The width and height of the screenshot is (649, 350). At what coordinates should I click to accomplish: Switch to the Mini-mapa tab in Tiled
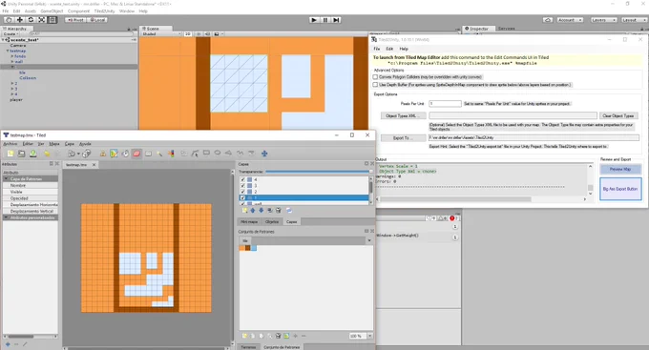(249, 222)
